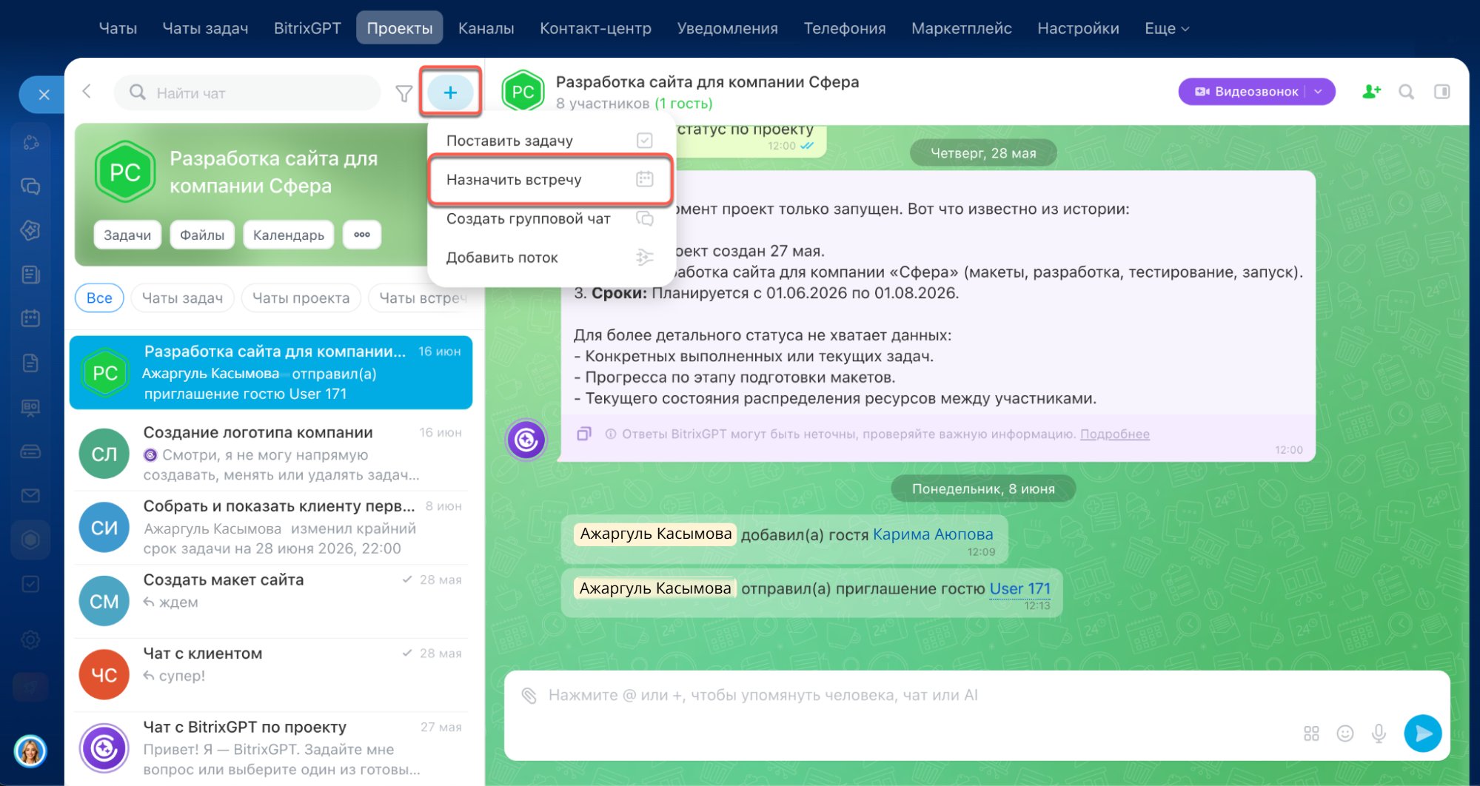Select Добавить поток menu item
The image size is (1480, 786).
[x=549, y=258]
